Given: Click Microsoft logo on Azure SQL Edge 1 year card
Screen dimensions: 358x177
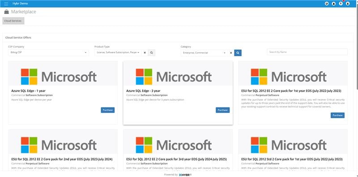Looking at the screenshot, I should [59, 77].
